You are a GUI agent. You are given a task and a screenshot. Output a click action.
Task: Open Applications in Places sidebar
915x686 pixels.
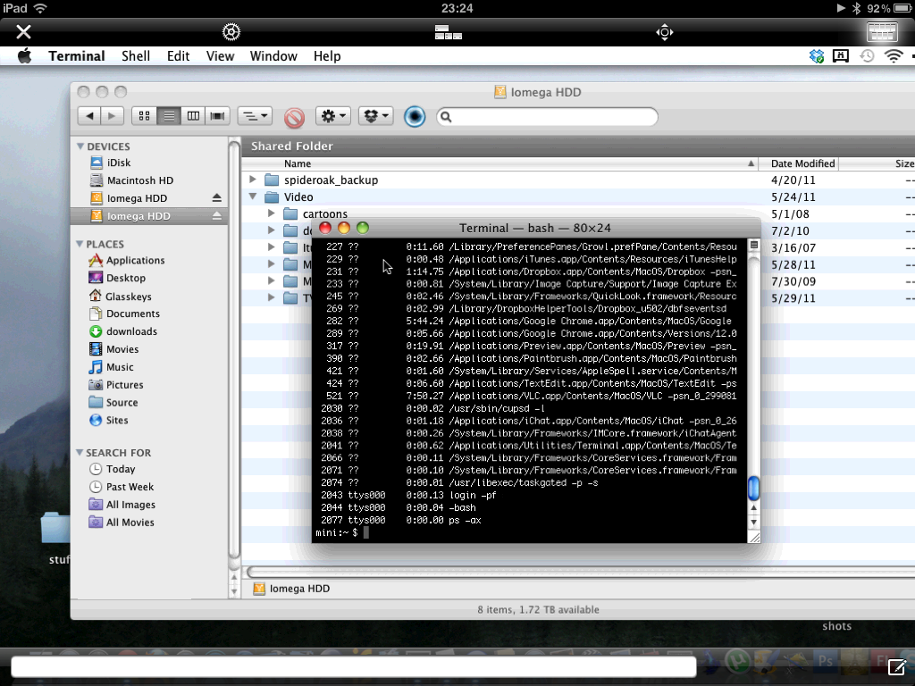click(x=135, y=261)
